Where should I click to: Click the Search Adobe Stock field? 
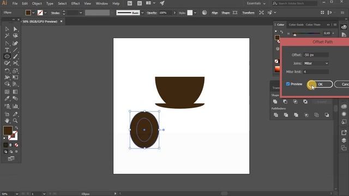click(x=294, y=3)
